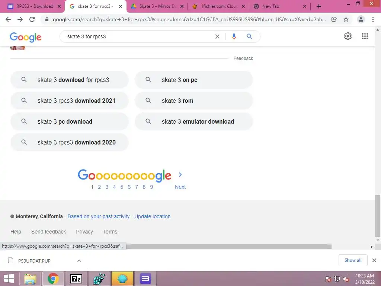
Task: Run search with the magnifier button
Action: 250,36
